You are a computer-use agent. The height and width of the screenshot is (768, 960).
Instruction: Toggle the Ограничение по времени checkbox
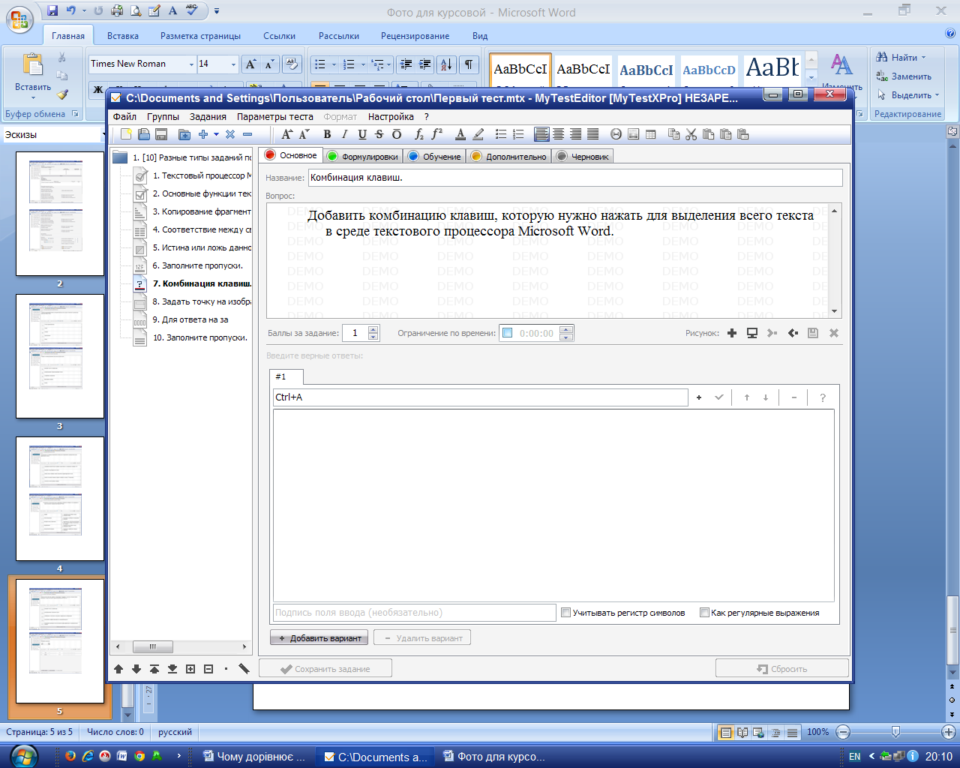(507, 333)
